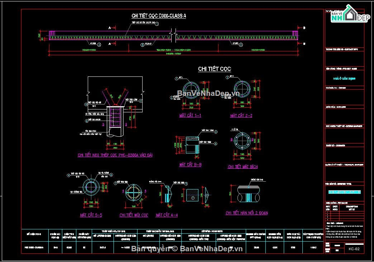The height and width of the screenshot is (262, 374).
Task: Click the MẶT CẮT 1-1 label
Action: click(190, 116)
